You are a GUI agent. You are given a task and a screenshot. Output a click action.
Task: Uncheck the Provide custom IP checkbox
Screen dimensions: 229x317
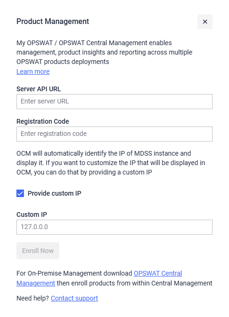20,193
